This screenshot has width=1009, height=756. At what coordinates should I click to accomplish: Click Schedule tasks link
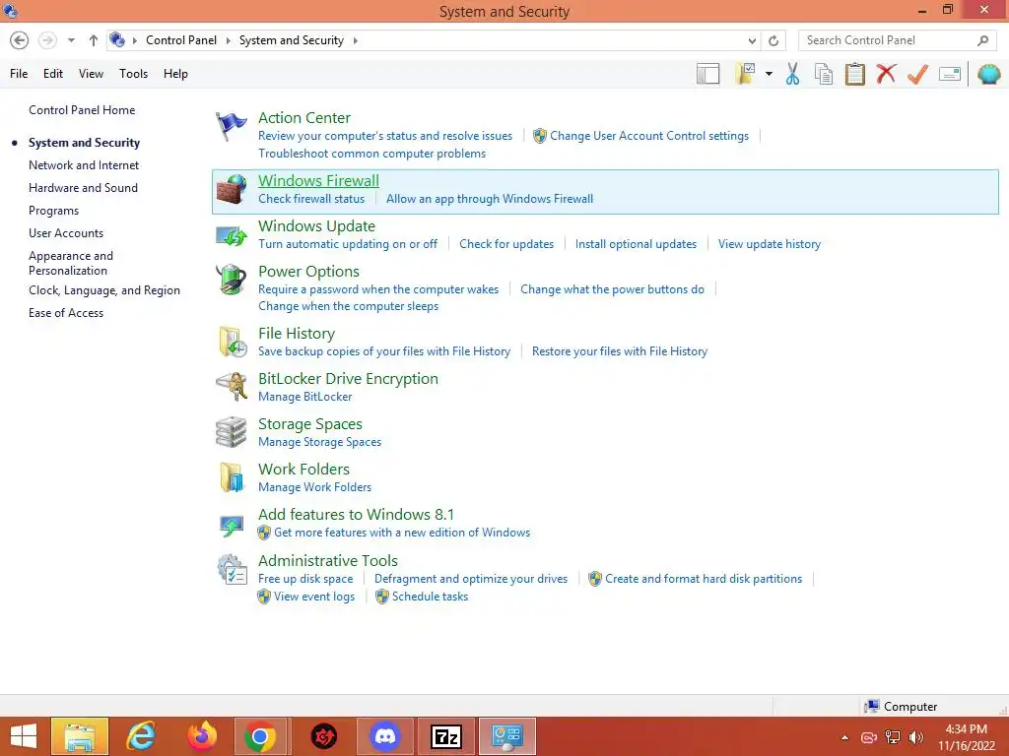pyautogui.click(x=430, y=597)
